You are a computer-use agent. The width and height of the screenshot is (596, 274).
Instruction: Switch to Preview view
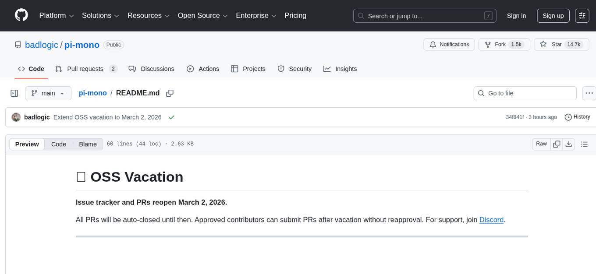[27, 144]
